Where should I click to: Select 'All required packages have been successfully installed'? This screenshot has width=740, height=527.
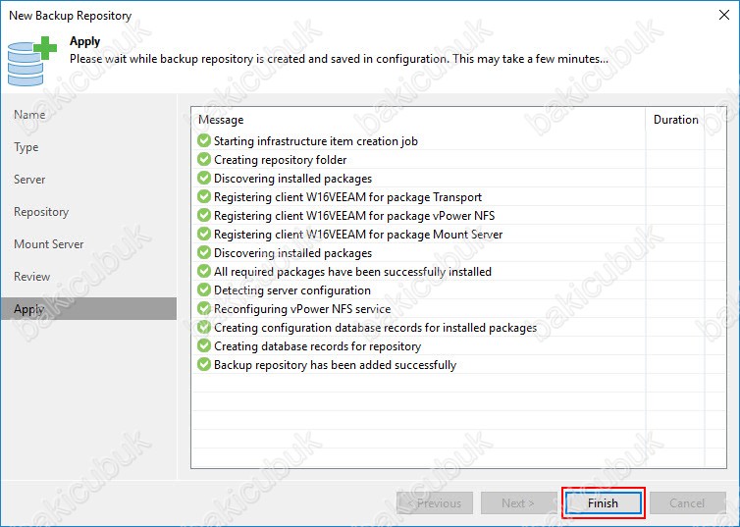(x=352, y=272)
